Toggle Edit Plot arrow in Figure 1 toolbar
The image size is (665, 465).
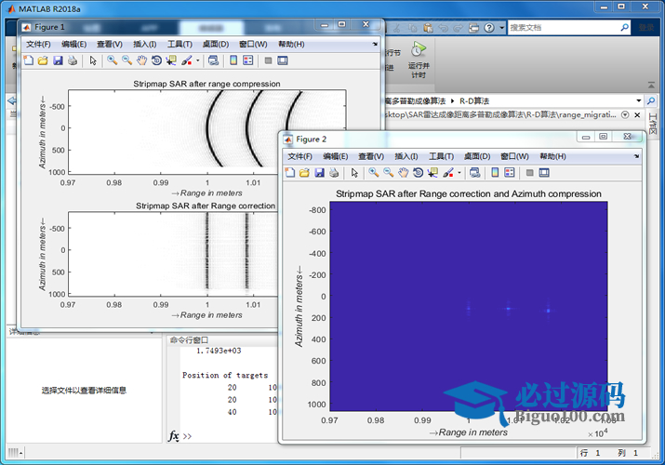pos(92,60)
